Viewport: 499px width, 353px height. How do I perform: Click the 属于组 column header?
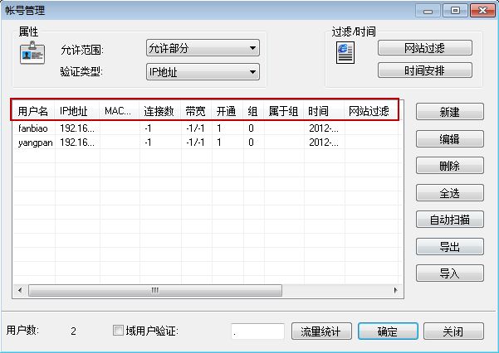tap(284, 111)
